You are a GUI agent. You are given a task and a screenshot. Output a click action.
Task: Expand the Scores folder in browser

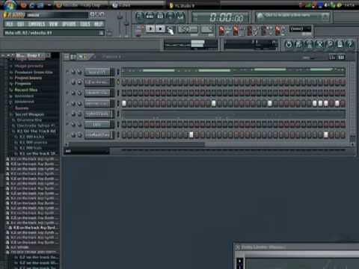click(x=22, y=108)
